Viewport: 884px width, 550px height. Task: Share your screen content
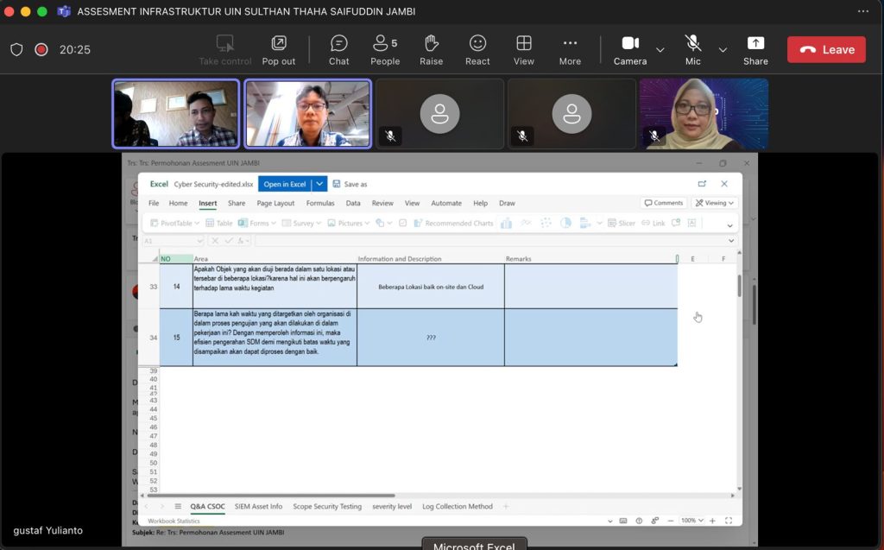755,49
